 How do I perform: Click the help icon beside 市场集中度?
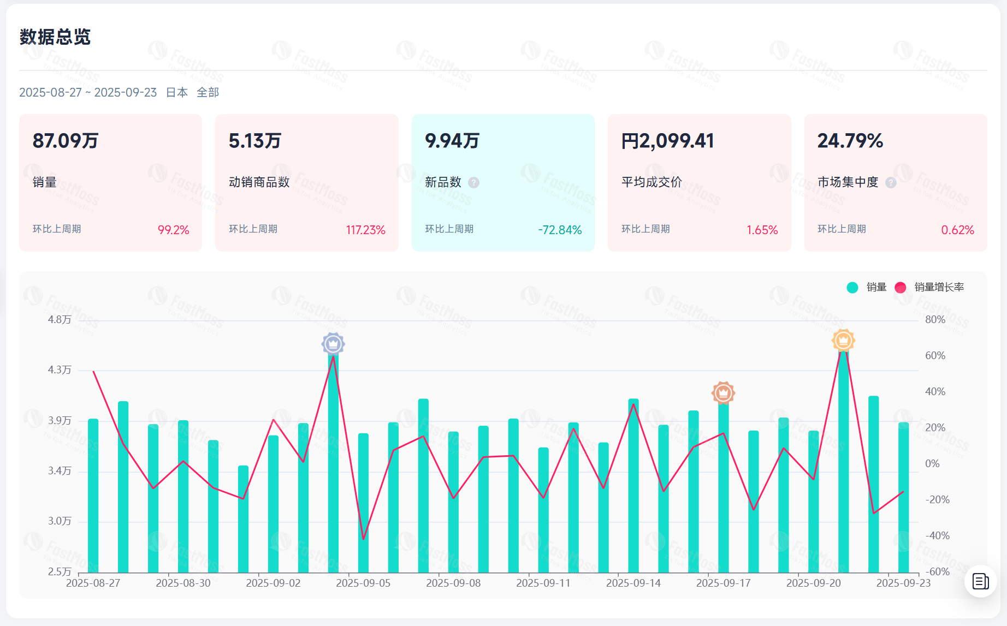click(891, 183)
